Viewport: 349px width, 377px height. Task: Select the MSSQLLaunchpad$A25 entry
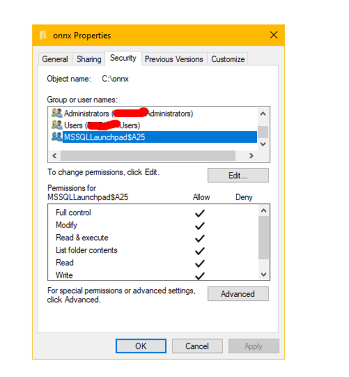pos(153,137)
